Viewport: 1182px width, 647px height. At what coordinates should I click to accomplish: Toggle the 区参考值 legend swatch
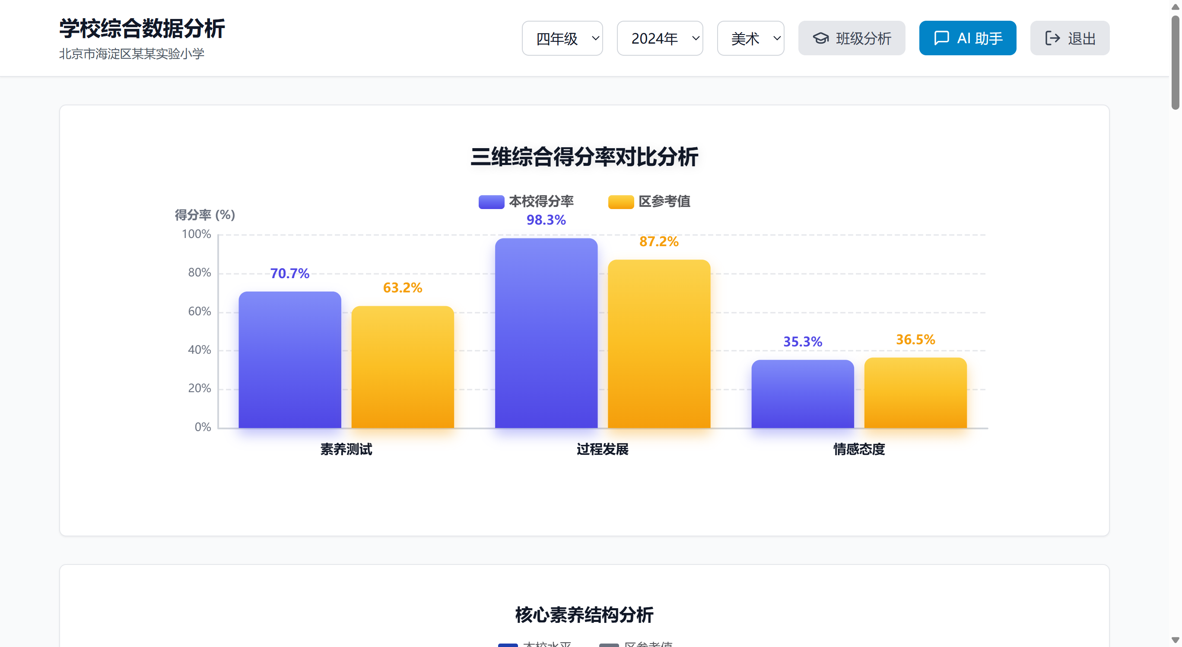[x=621, y=202]
